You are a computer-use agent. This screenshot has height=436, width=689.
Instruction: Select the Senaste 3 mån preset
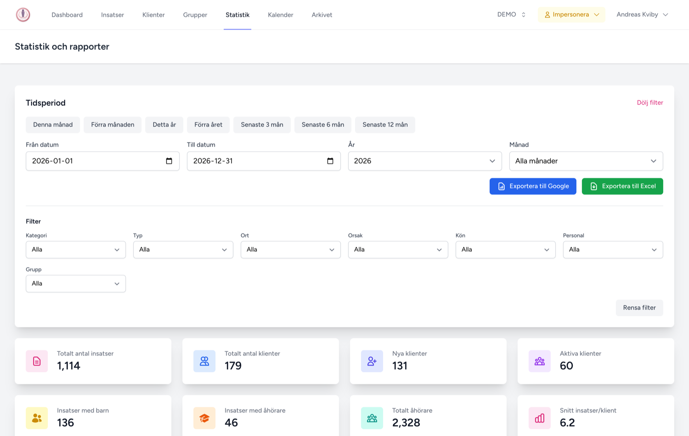(262, 125)
